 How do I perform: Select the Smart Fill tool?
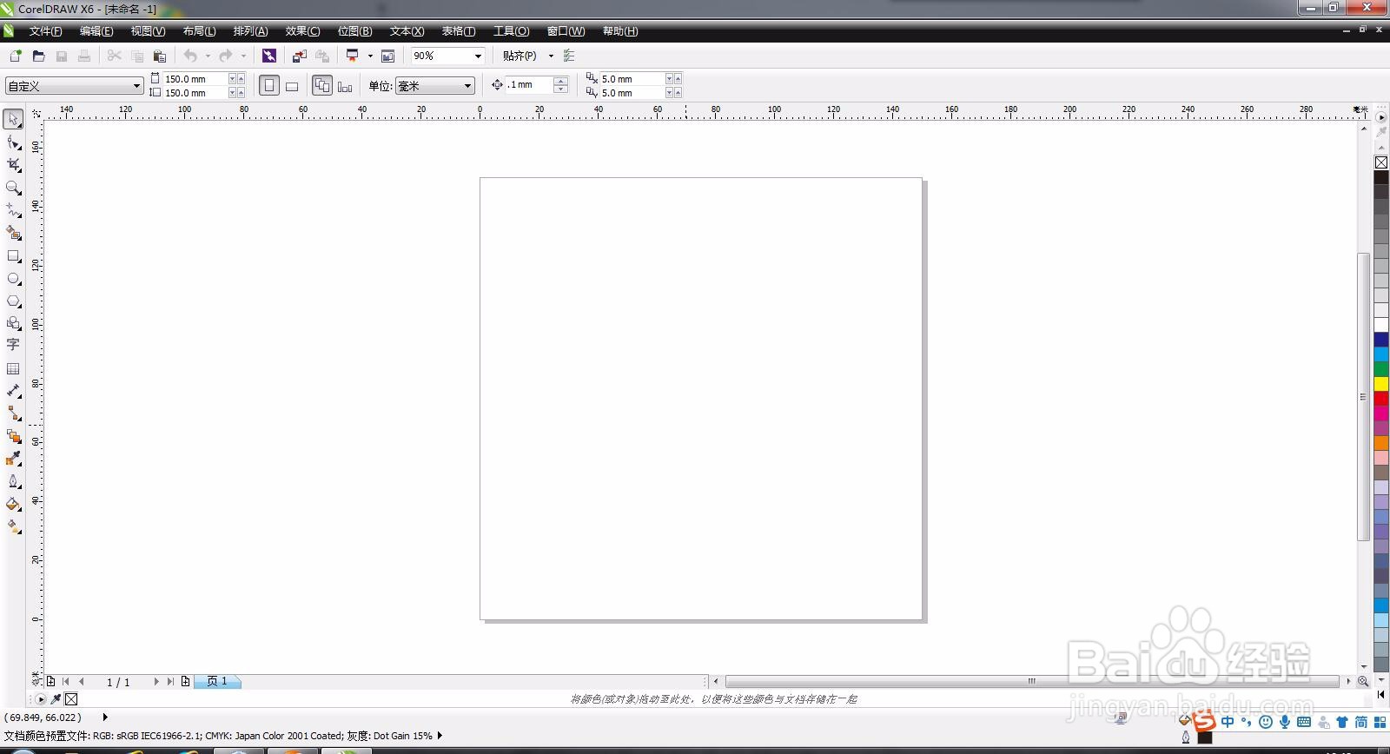13,233
